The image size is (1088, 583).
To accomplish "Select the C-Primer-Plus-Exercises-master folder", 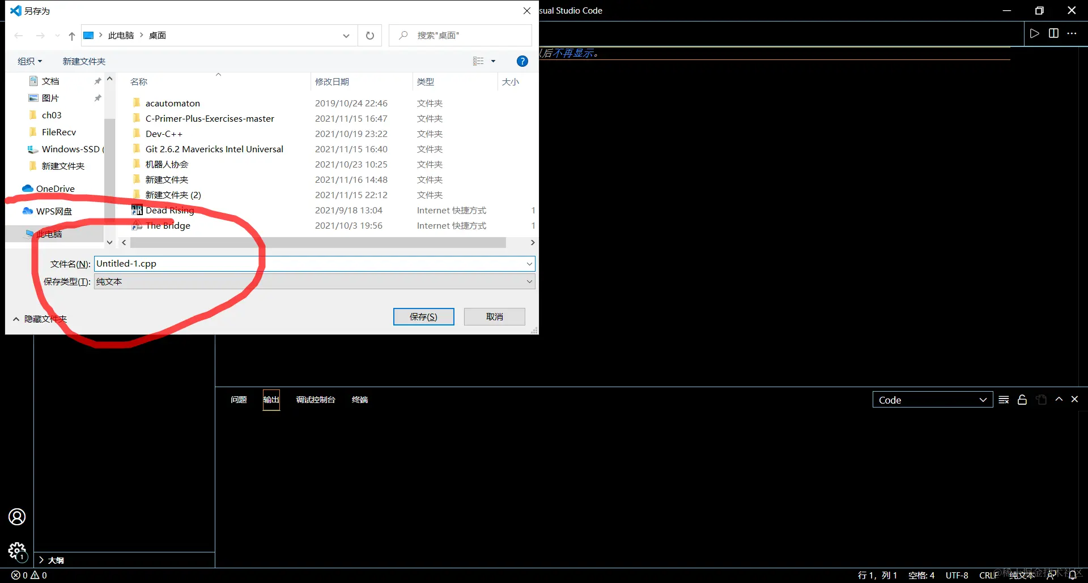I will pyautogui.click(x=210, y=118).
